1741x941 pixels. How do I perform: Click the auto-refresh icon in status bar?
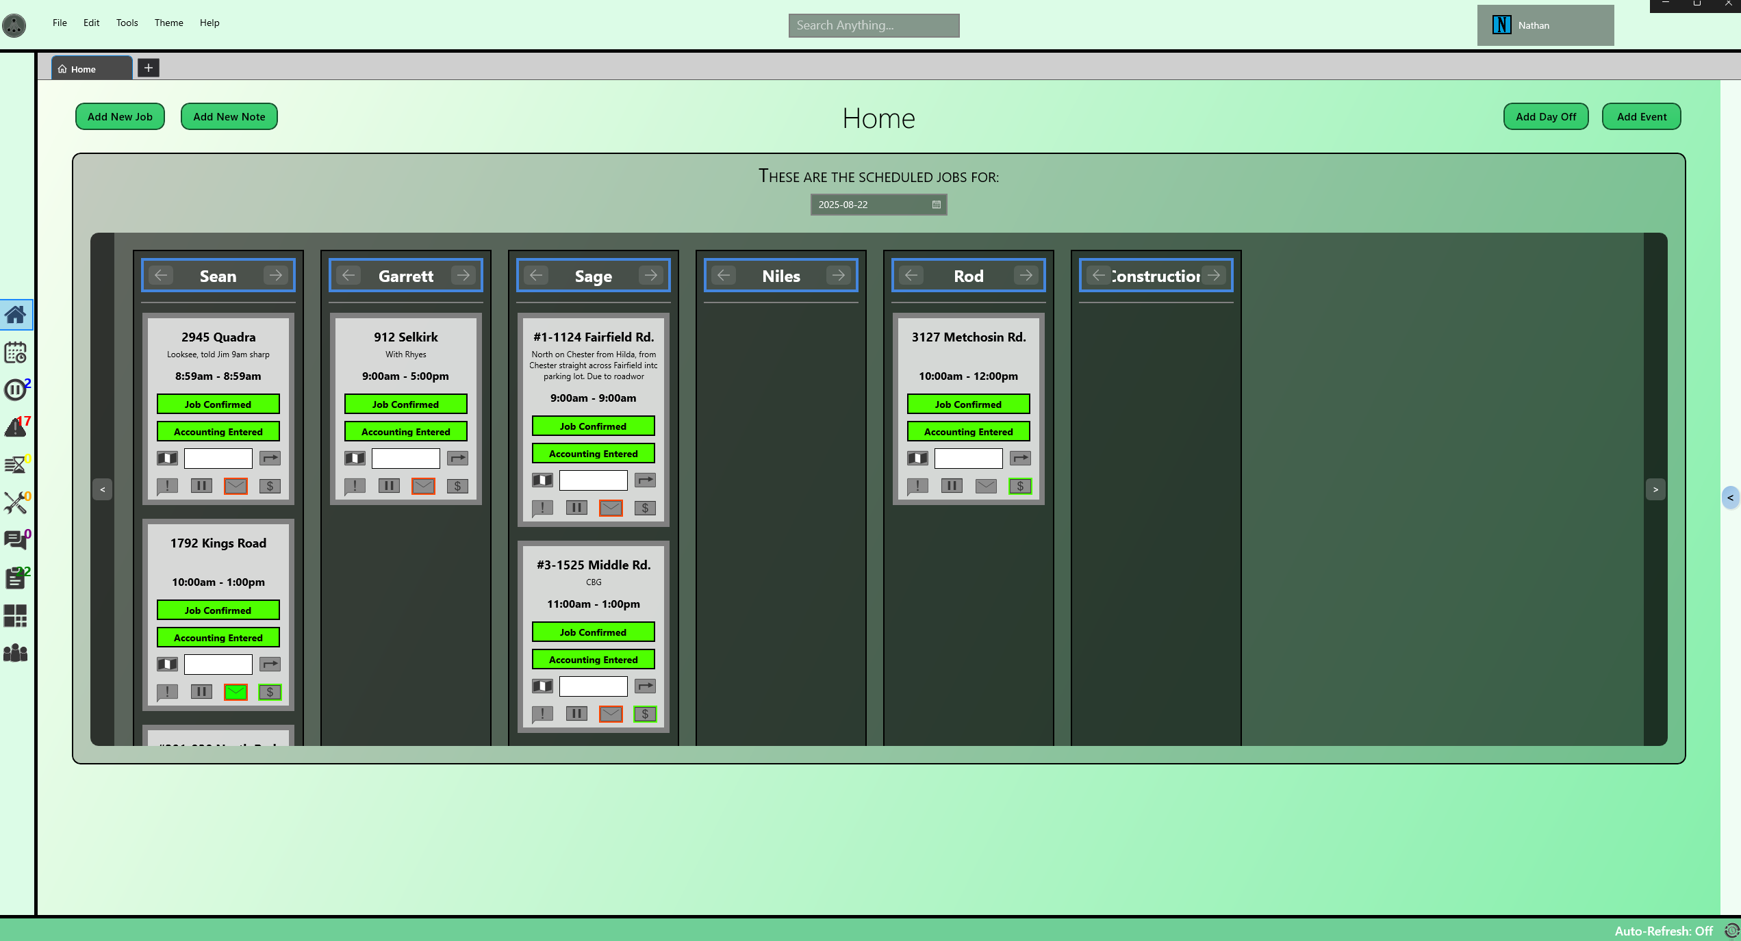coord(1731,931)
